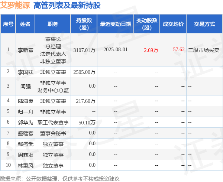Click the holdings value 217.60万

(x=85, y=101)
